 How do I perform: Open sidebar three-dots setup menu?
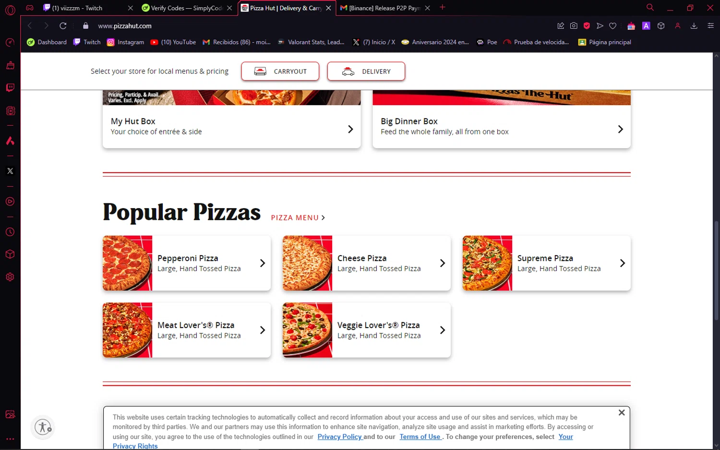[10, 439]
